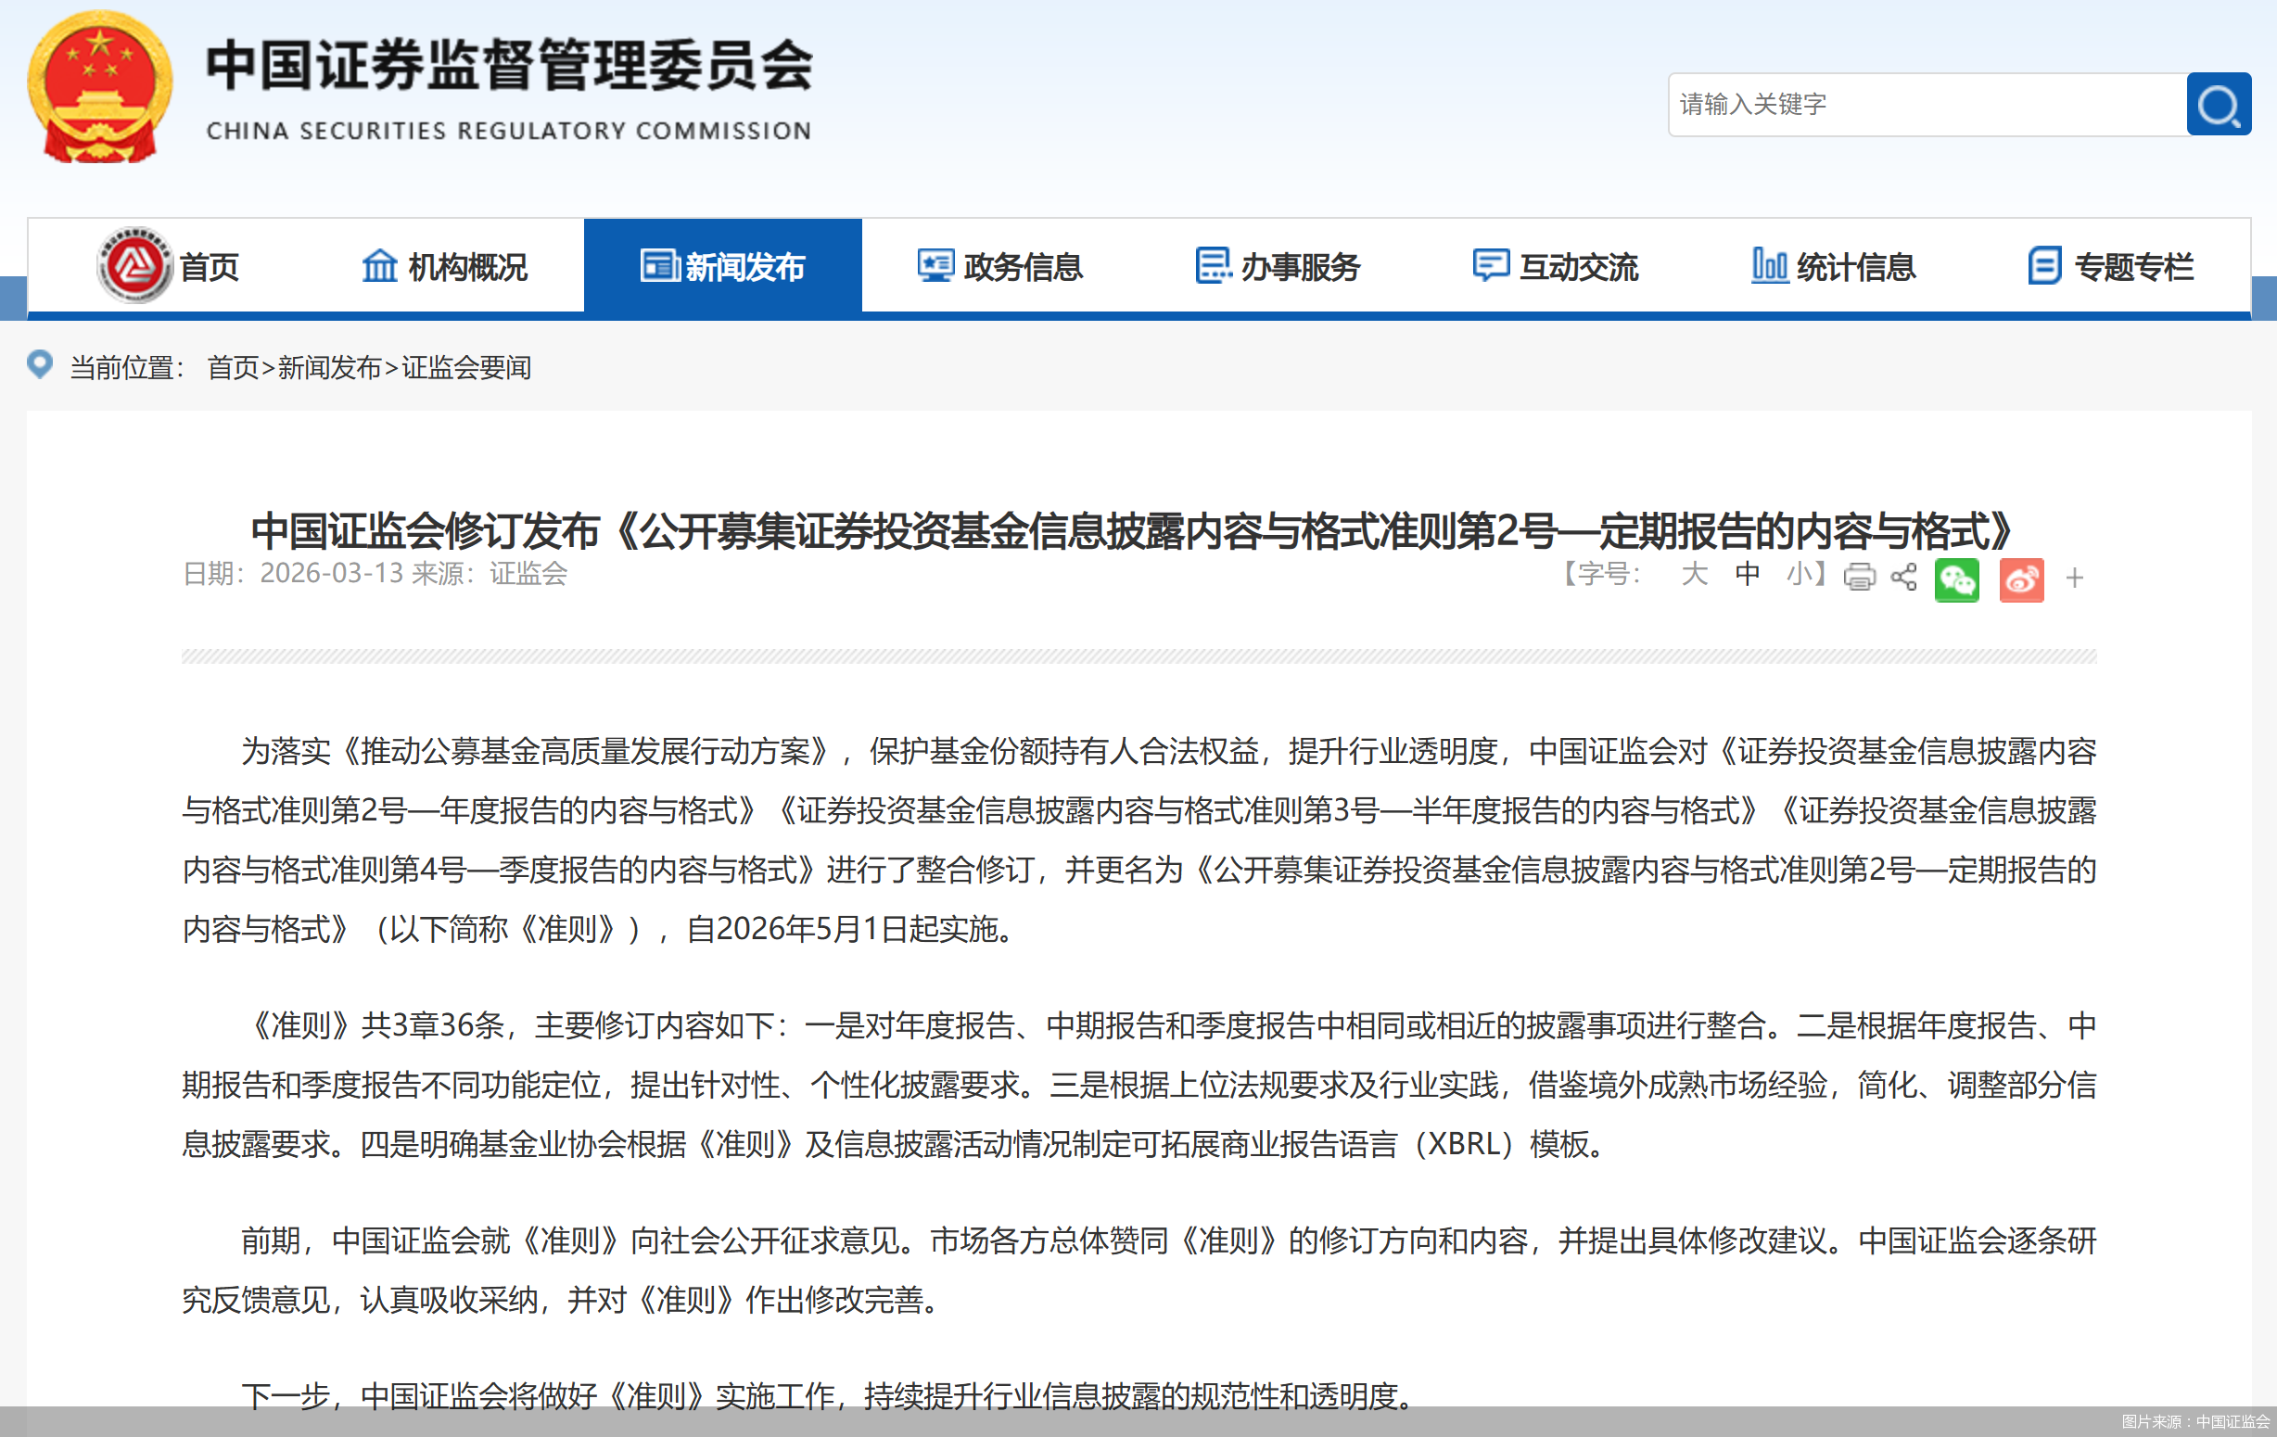This screenshot has height=1437, width=2277.
Task: Select medium font size 中
Action: pyautogui.click(x=1748, y=576)
